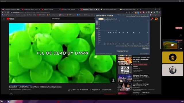The height and width of the screenshot is (103, 184).
Task: Click the video title SuicideBoy$ ...And To Those I Love
Action: point(35,87)
